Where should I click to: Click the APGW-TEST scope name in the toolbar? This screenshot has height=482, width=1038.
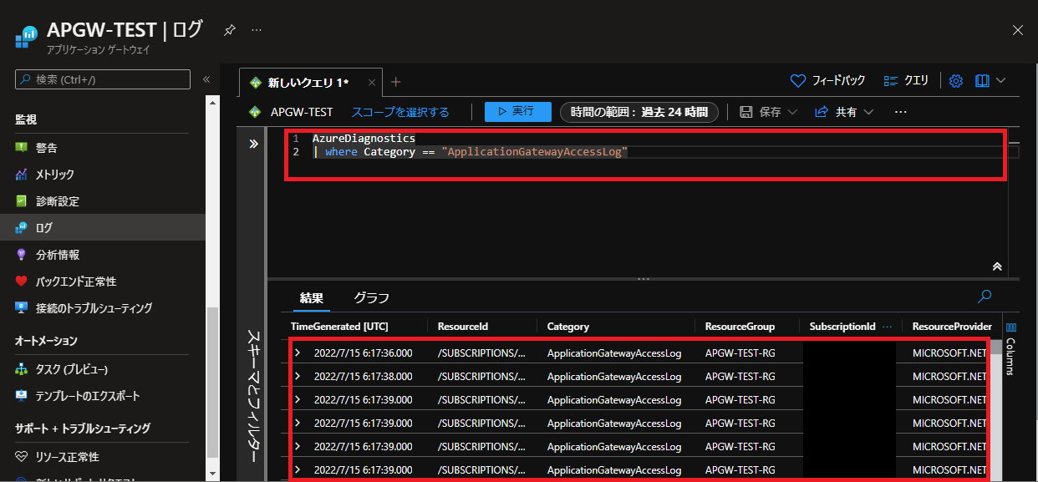click(x=302, y=112)
